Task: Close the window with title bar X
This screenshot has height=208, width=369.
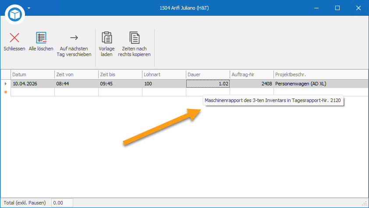Action: tap(358, 8)
